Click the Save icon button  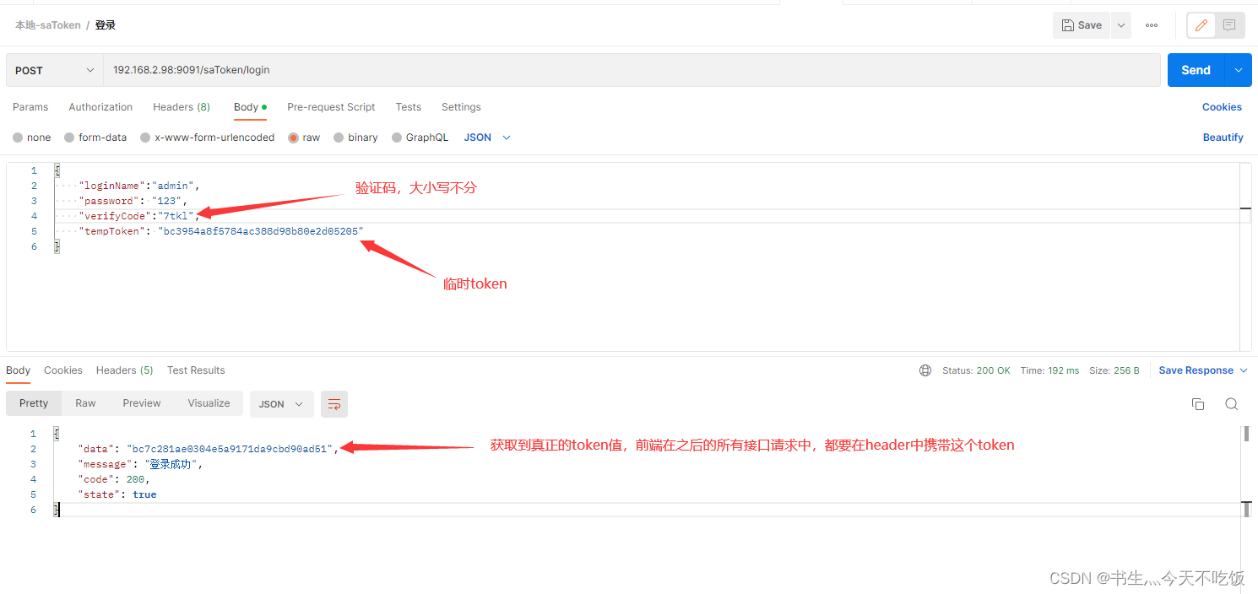tap(1081, 24)
